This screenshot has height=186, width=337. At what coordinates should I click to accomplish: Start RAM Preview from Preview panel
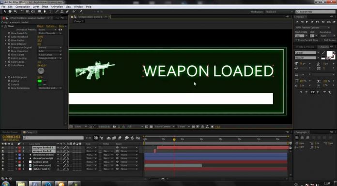point(334,22)
